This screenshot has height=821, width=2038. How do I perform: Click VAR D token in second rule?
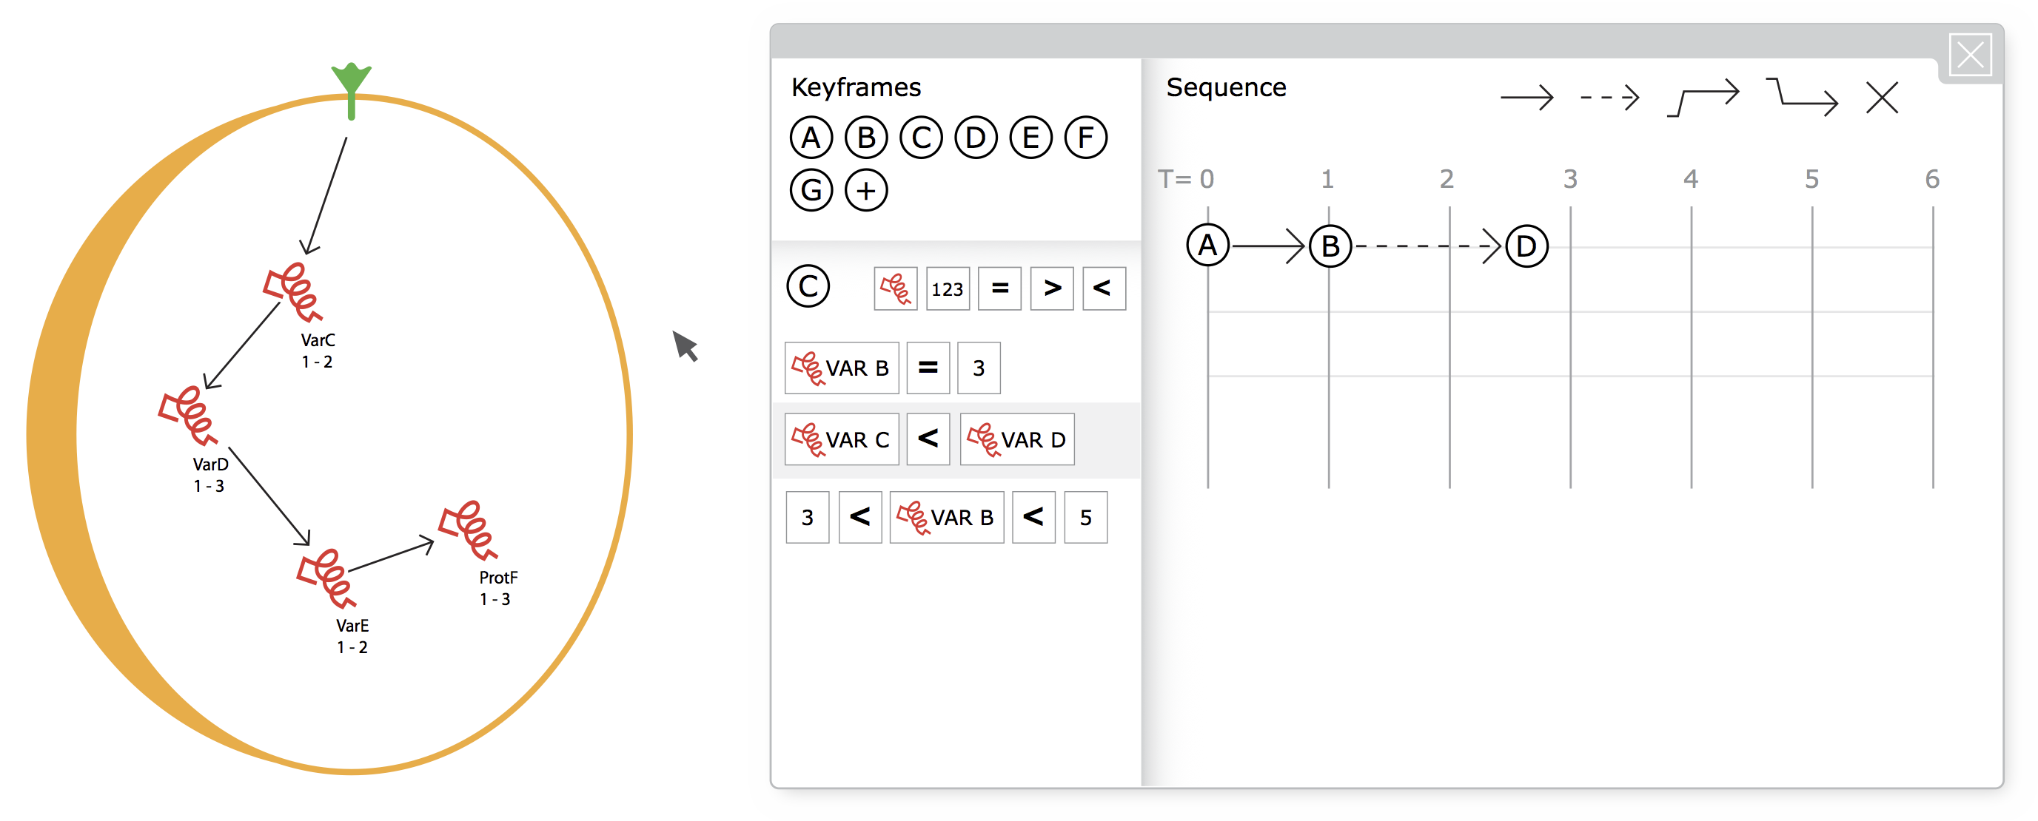(x=1017, y=439)
